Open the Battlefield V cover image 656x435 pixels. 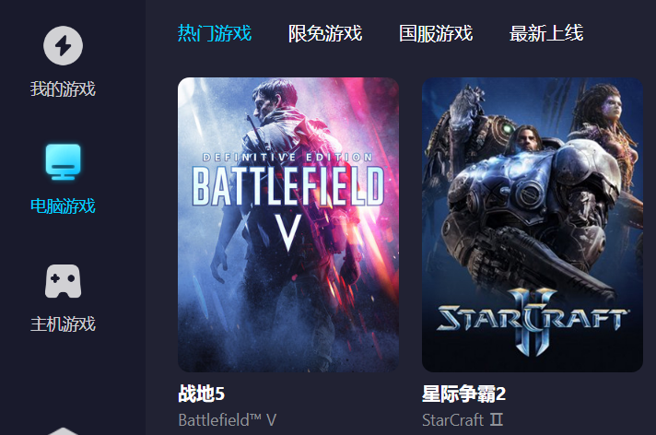pyautogui.click(x=288, y=225)
